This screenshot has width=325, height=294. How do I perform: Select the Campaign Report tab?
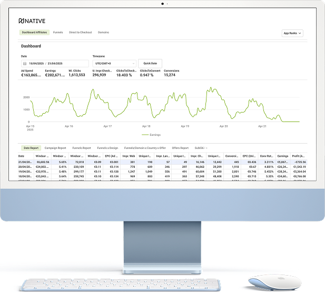(x=55, y=148)
